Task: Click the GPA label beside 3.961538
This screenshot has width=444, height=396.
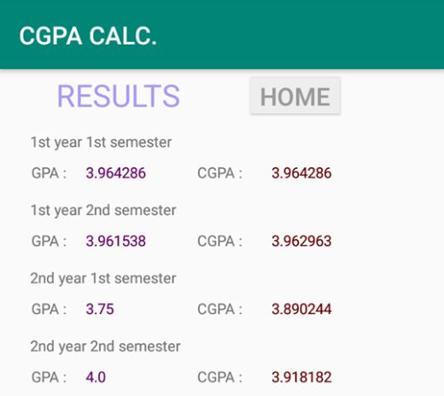Action: pyautogui.click(x=49, y=241)
